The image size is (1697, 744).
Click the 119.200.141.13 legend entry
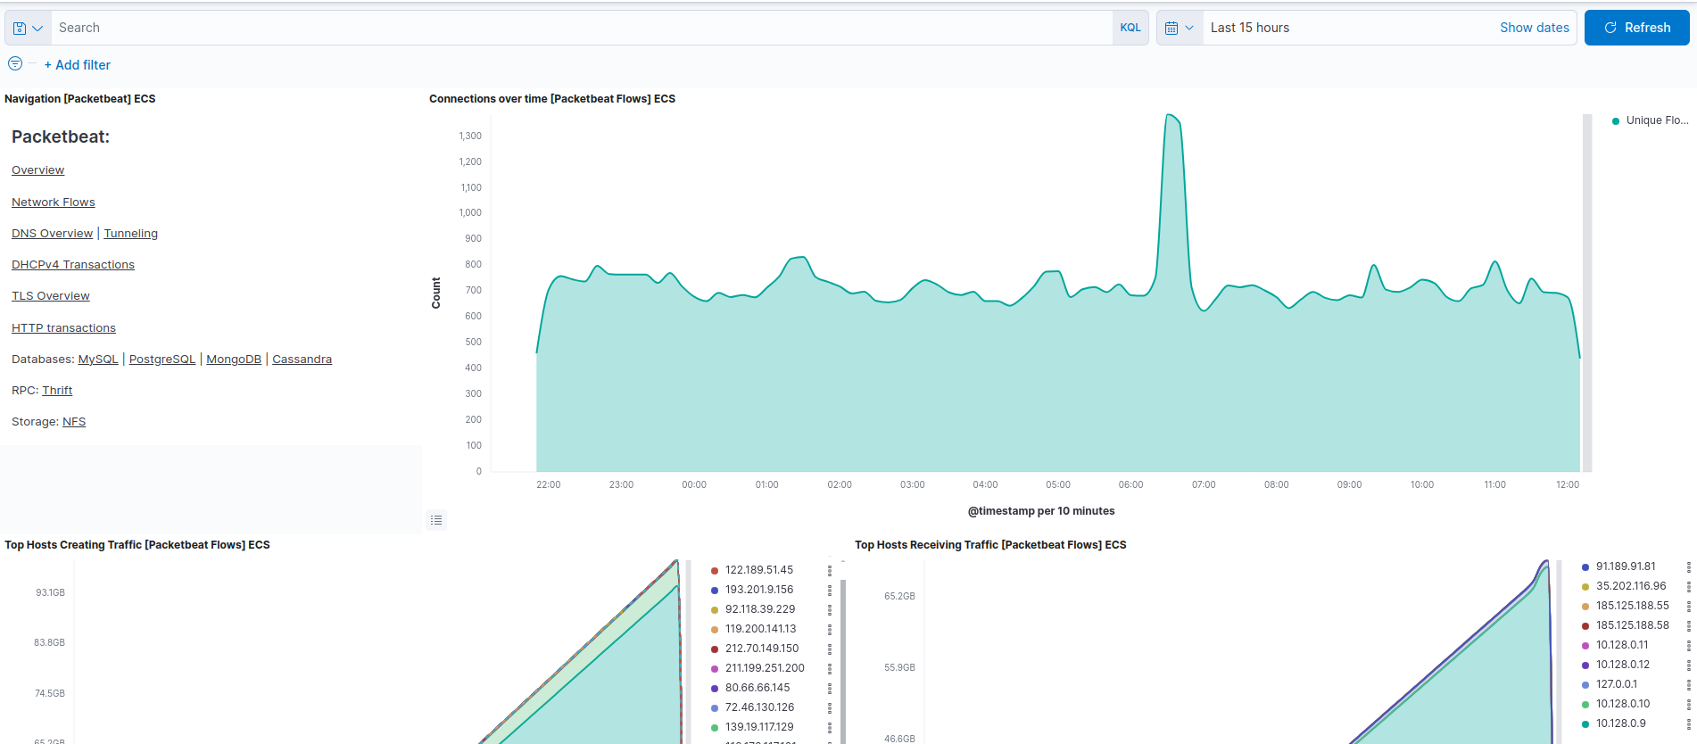[x=760, y=629]
